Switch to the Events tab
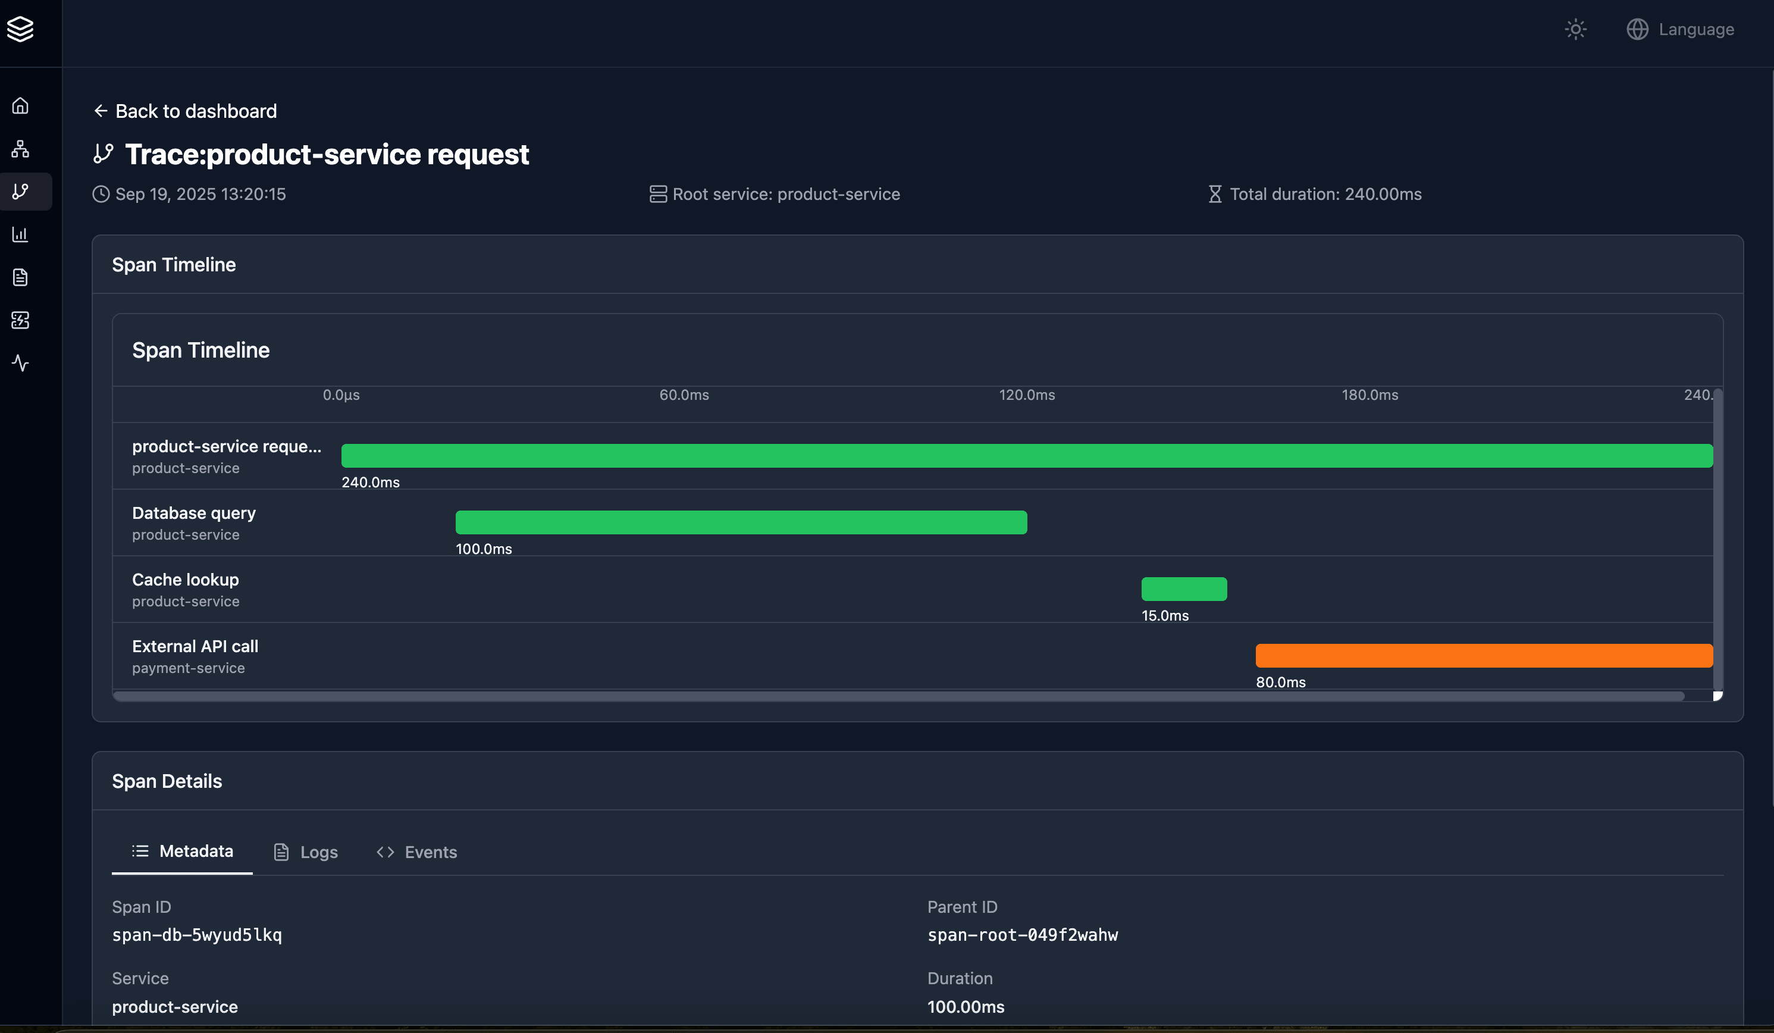Image resolution: width=1774 pixels, height=1033 pixels. [x=417, y=852]
